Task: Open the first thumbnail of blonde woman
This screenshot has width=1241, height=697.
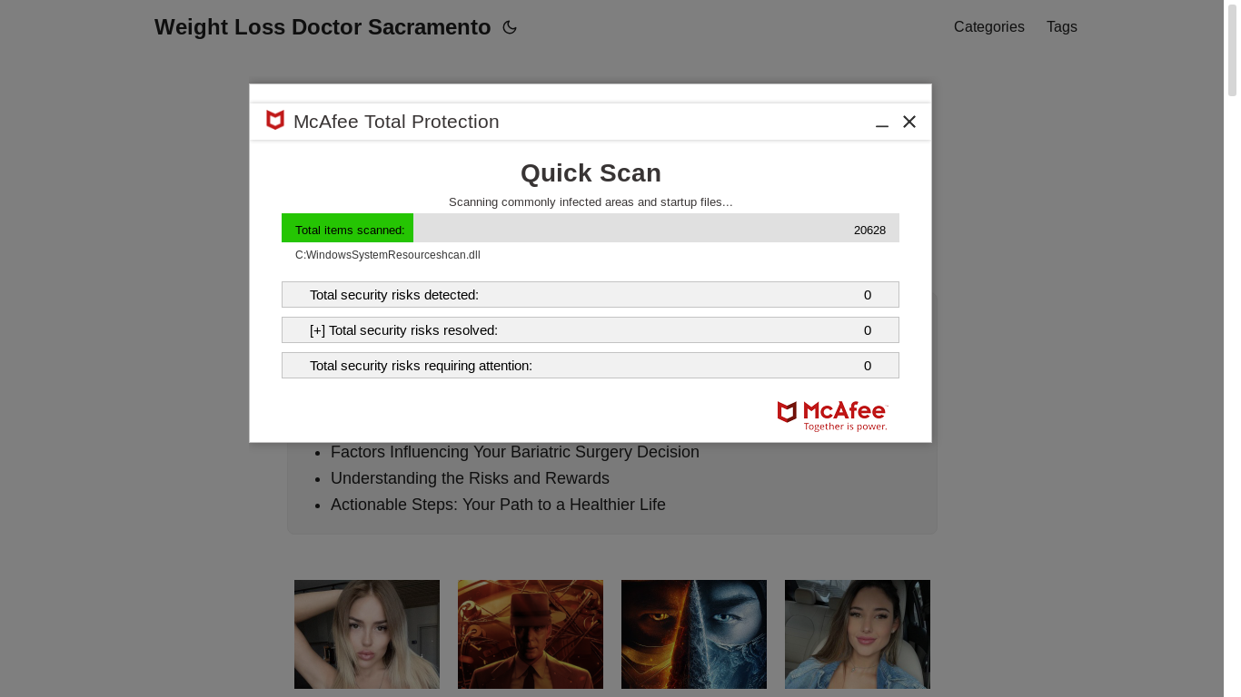Action: [367, 634]
